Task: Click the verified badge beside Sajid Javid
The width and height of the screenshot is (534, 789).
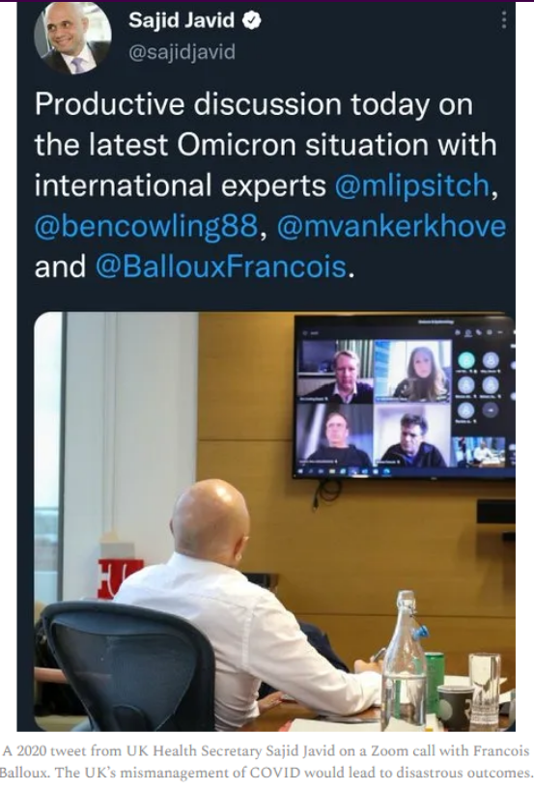Action: (x=252, y=20)
